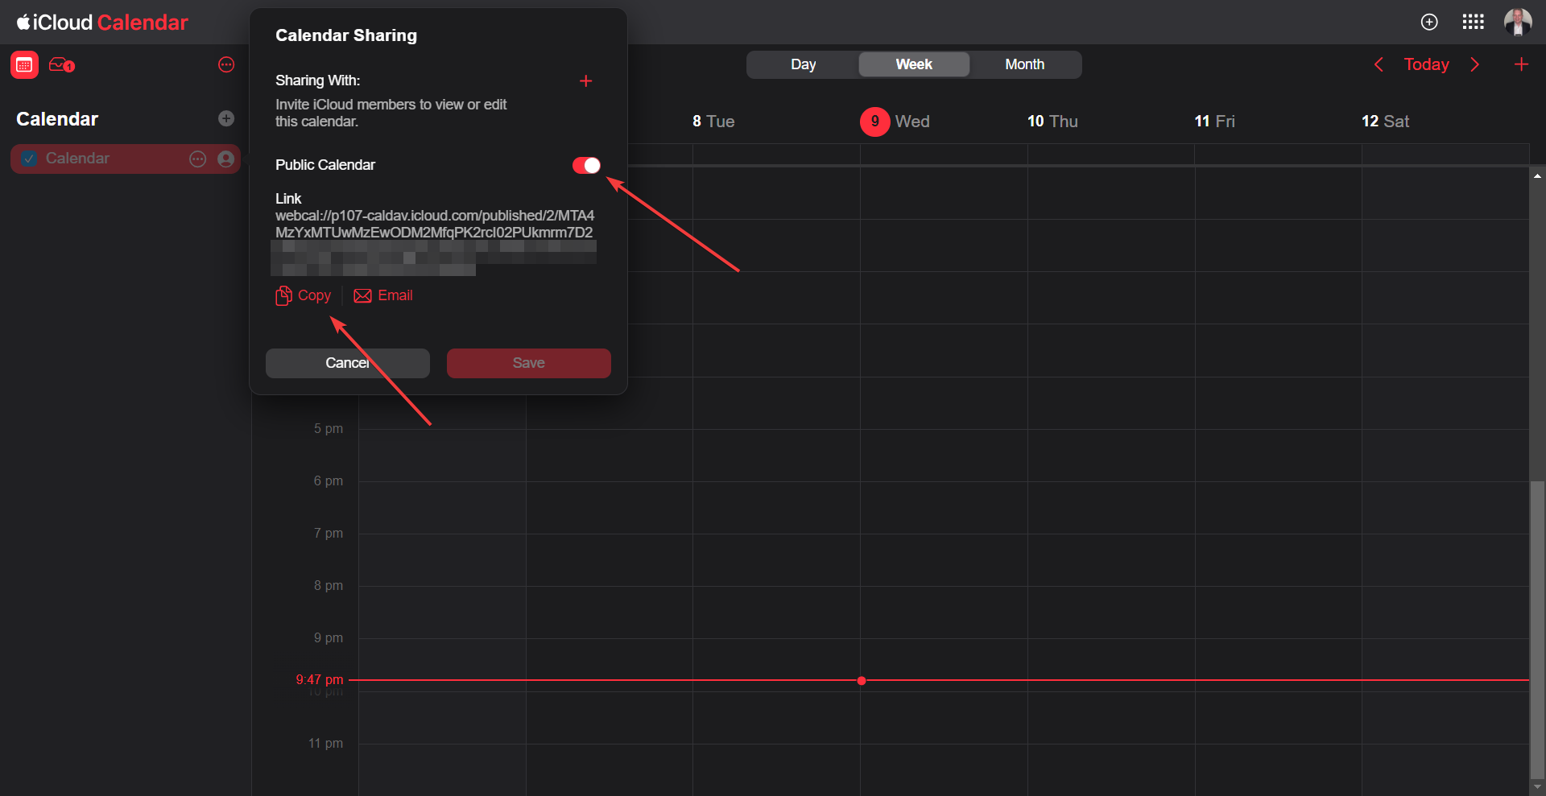Open the iCloud apps grid launcher
Screen dimensions: 1546x796
point(1473,22)
